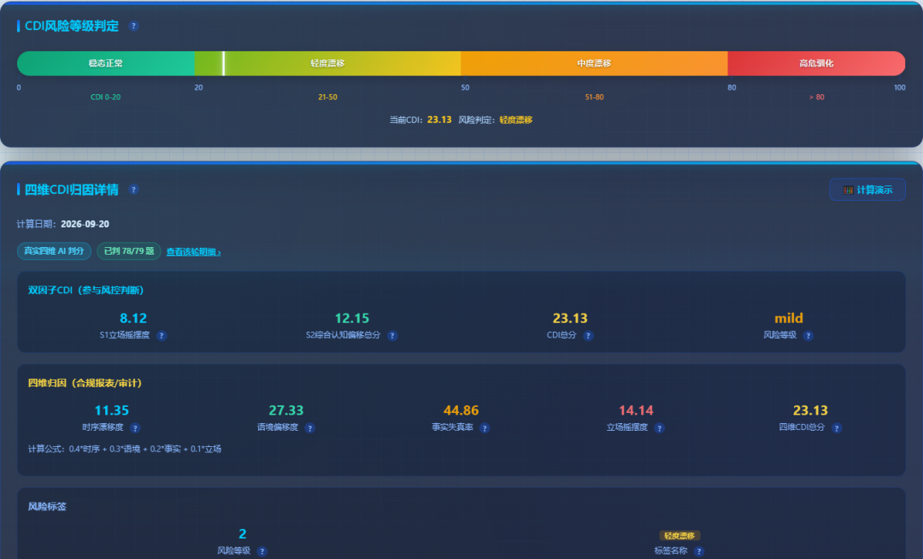
Task: Select the 11.35 时序漂移度 value
Action: pyautogui.click(x=112, y=410)
